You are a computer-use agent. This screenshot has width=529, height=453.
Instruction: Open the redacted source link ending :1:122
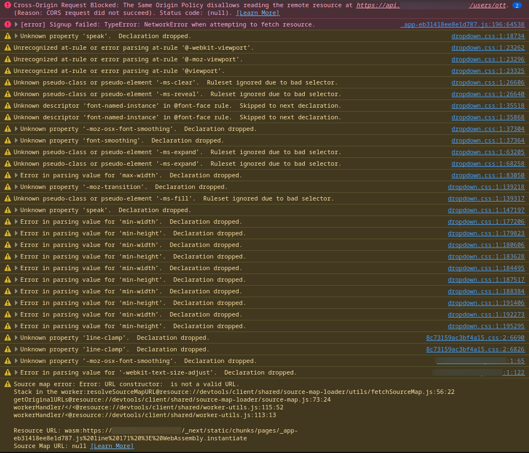click(x=479, y=373)
